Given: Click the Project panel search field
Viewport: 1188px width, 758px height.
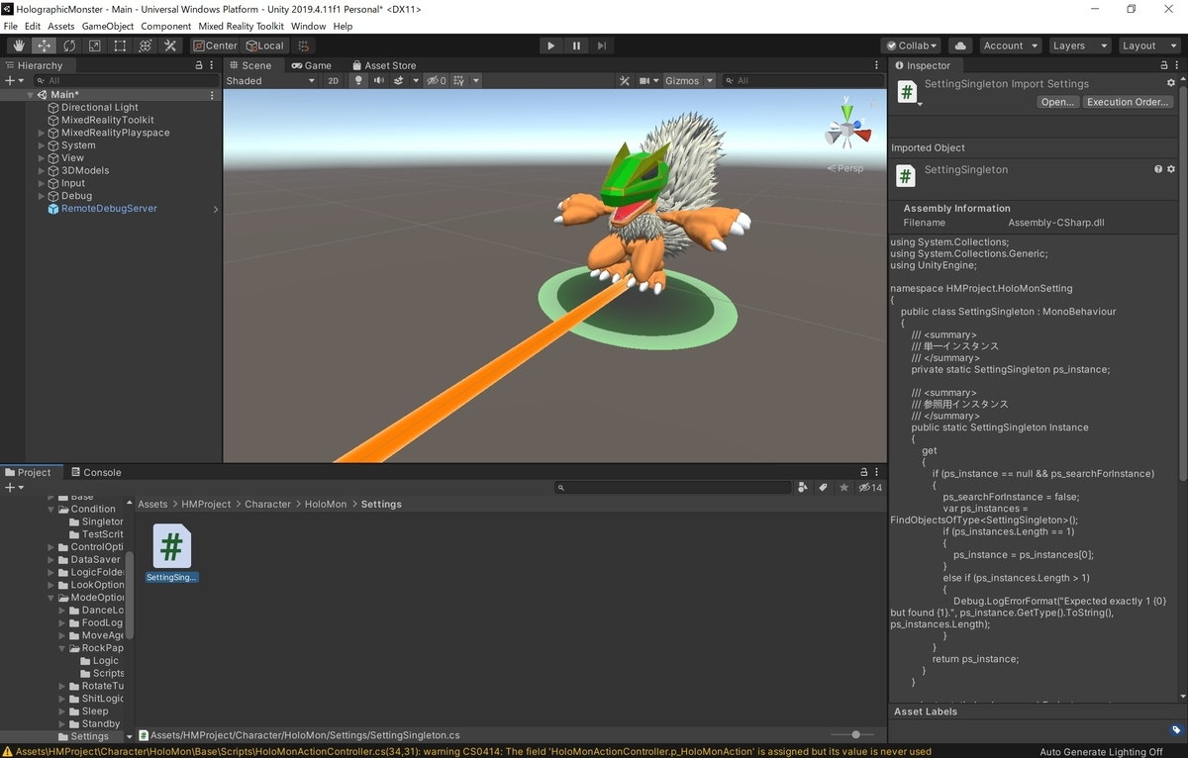Looking at the screenshot, I should point(673,487).
